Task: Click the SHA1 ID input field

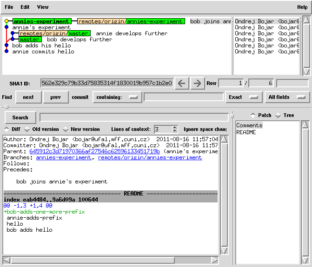Action: pyautogui.click(x=106, y=83)
